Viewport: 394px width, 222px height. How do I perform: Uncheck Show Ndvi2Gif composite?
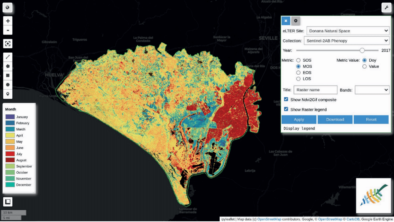coord(286,100)
